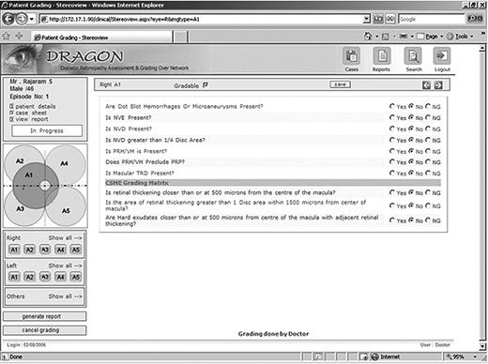Click in the Google search box
This screenshot has width=488, height=364.
point(432,19)
